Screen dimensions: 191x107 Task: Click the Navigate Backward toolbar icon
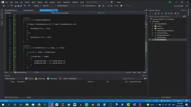pyautogui.click(x=4, y=6)
